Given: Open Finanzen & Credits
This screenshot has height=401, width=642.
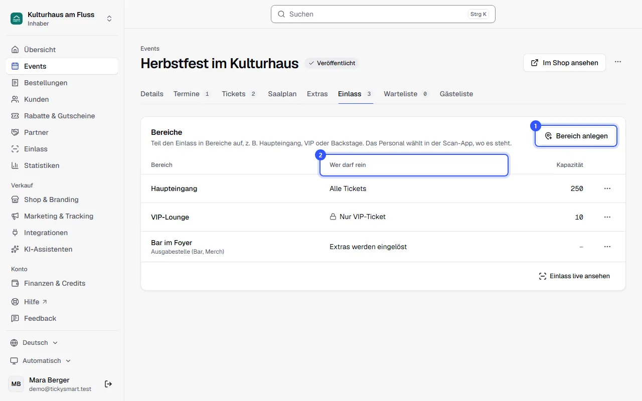Looking at the screenshot, I should coord(62,283).
